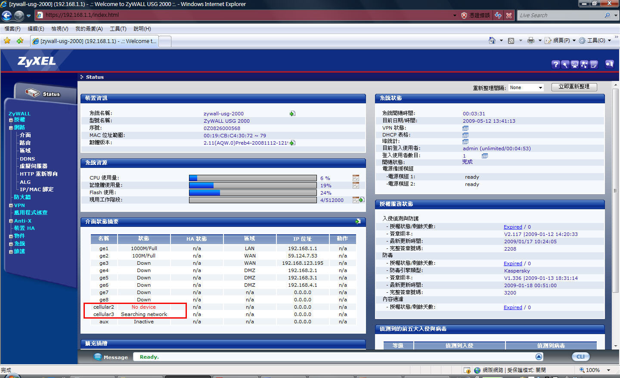Open the IE 網頁(P) page menu dropdown
The image size is (620, 378).
click(560, 40)
